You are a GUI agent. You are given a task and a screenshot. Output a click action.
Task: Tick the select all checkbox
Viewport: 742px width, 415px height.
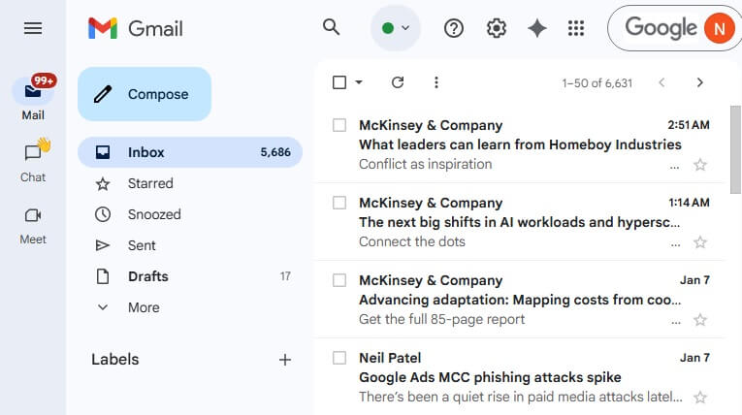339,82
